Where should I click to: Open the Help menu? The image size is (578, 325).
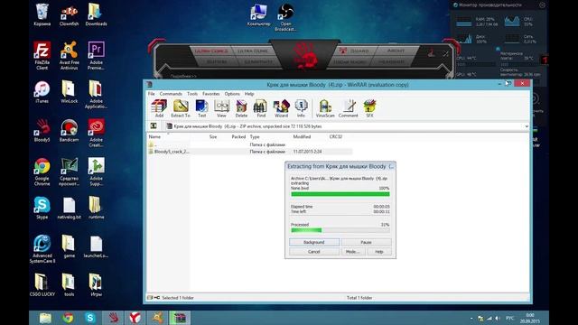click(x=249, y=94)
